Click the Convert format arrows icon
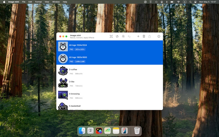The width and height of the screenshot is (219, 137). [117, 36]
